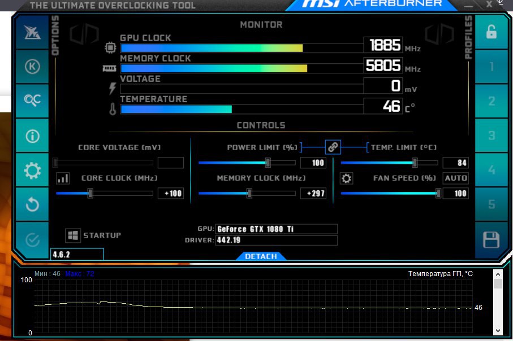Click the memory module icon beside Memory Clock
The width and height of the screenshot is (513, 341).
coord(109,68)
